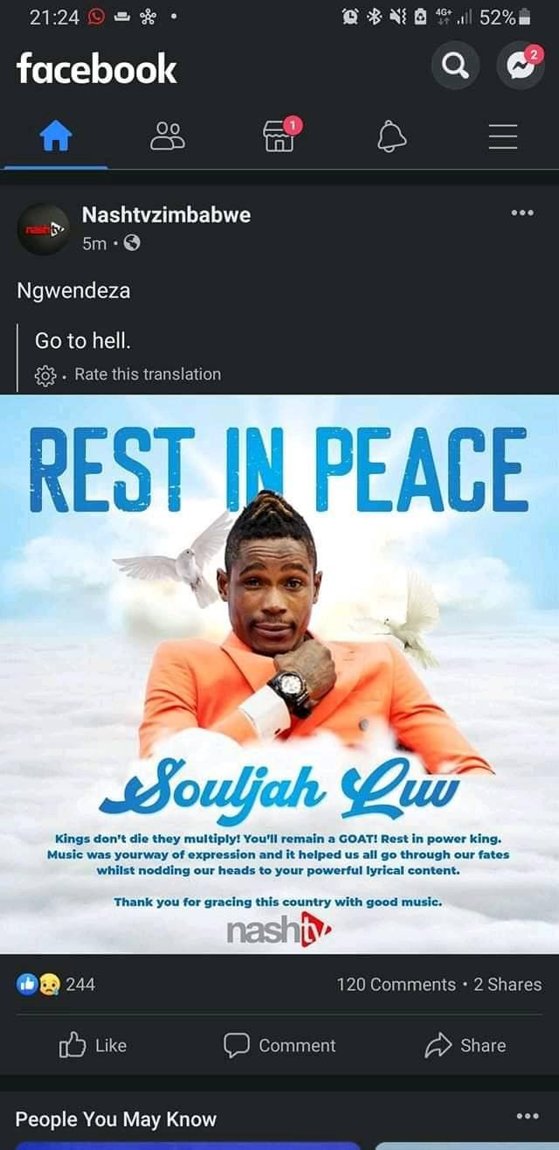Open the Rest in Peace post image
Image resolution: width=559 pixels, height=1150 pixels.
coord(279,674)
